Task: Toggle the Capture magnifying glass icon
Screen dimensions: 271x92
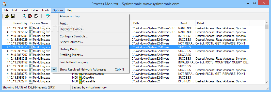Action: tap(25, 16)
